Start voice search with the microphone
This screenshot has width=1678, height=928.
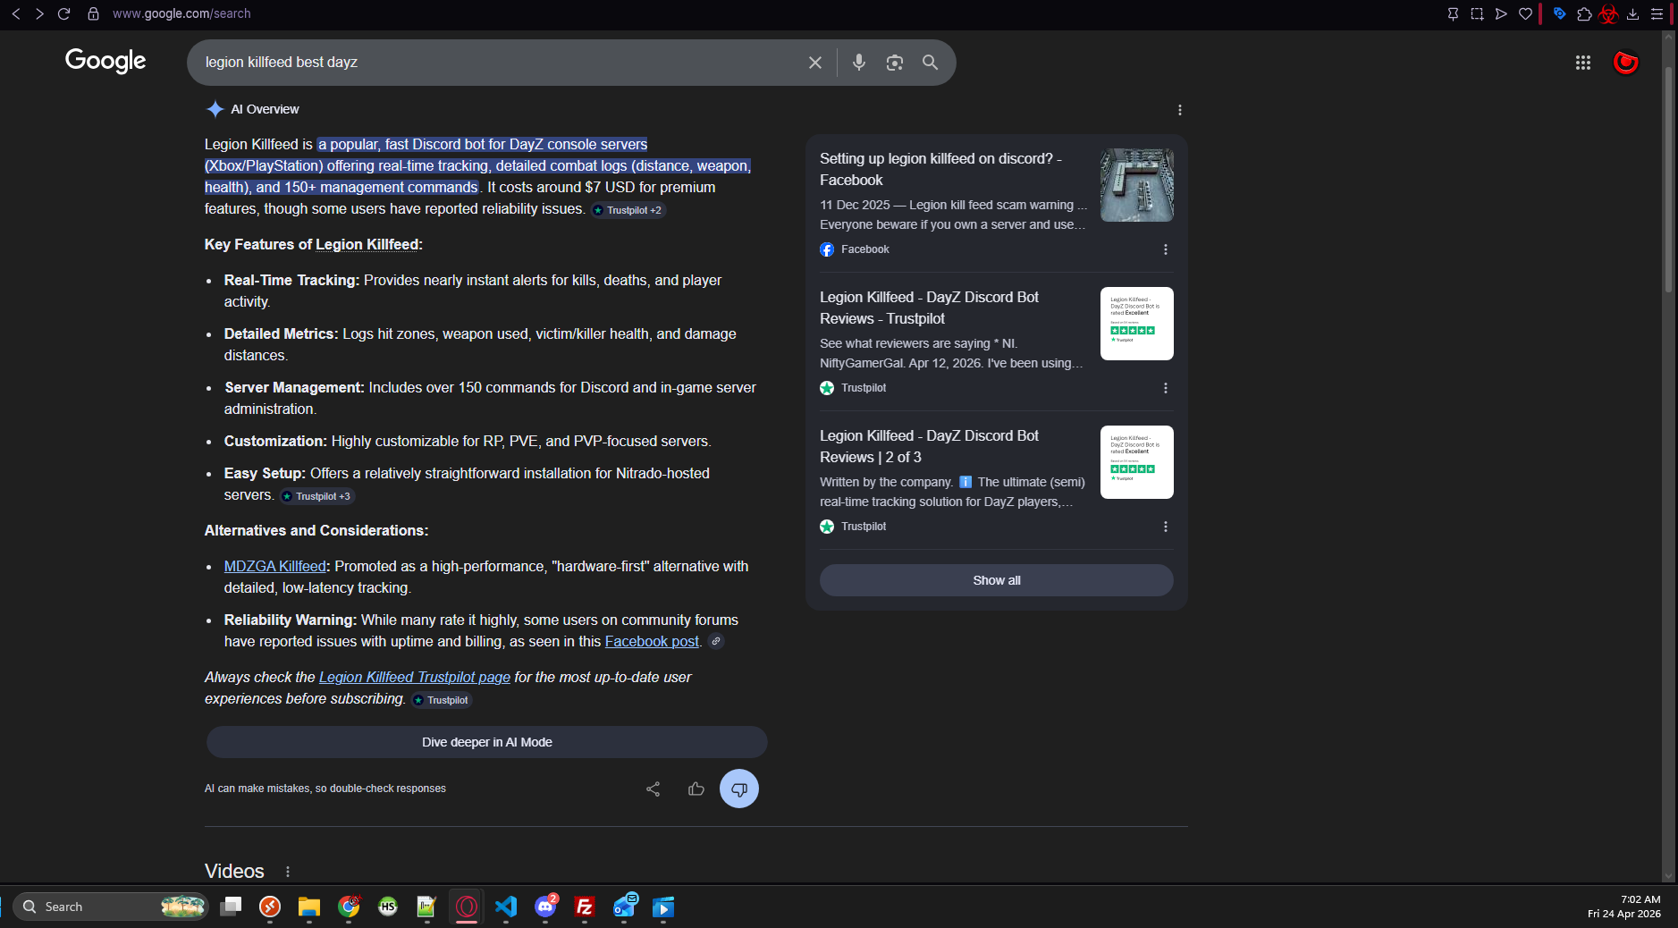click(x=859, y=63)
